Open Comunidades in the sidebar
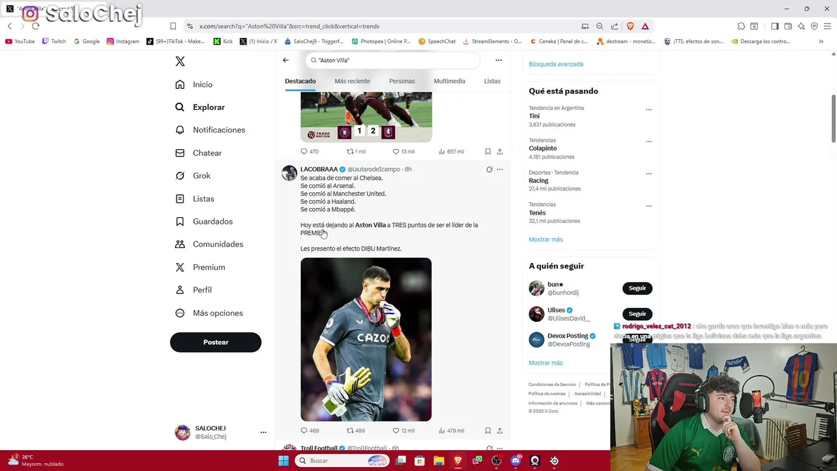The height and width of the screenshot is (471, 837). (209, 244)
